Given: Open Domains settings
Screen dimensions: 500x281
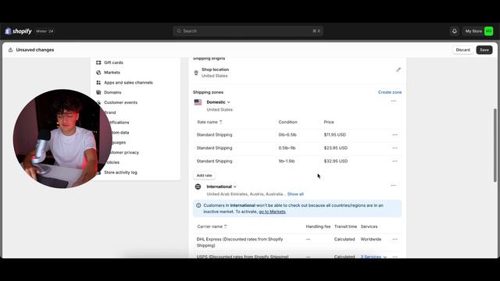Looking at the screenshot, I should click(x=112, y=92).
